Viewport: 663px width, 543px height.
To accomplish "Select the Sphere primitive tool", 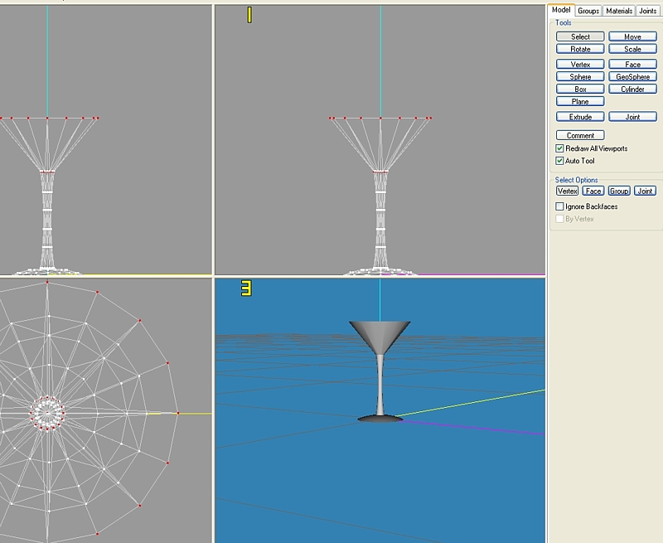I will point(580,76).
